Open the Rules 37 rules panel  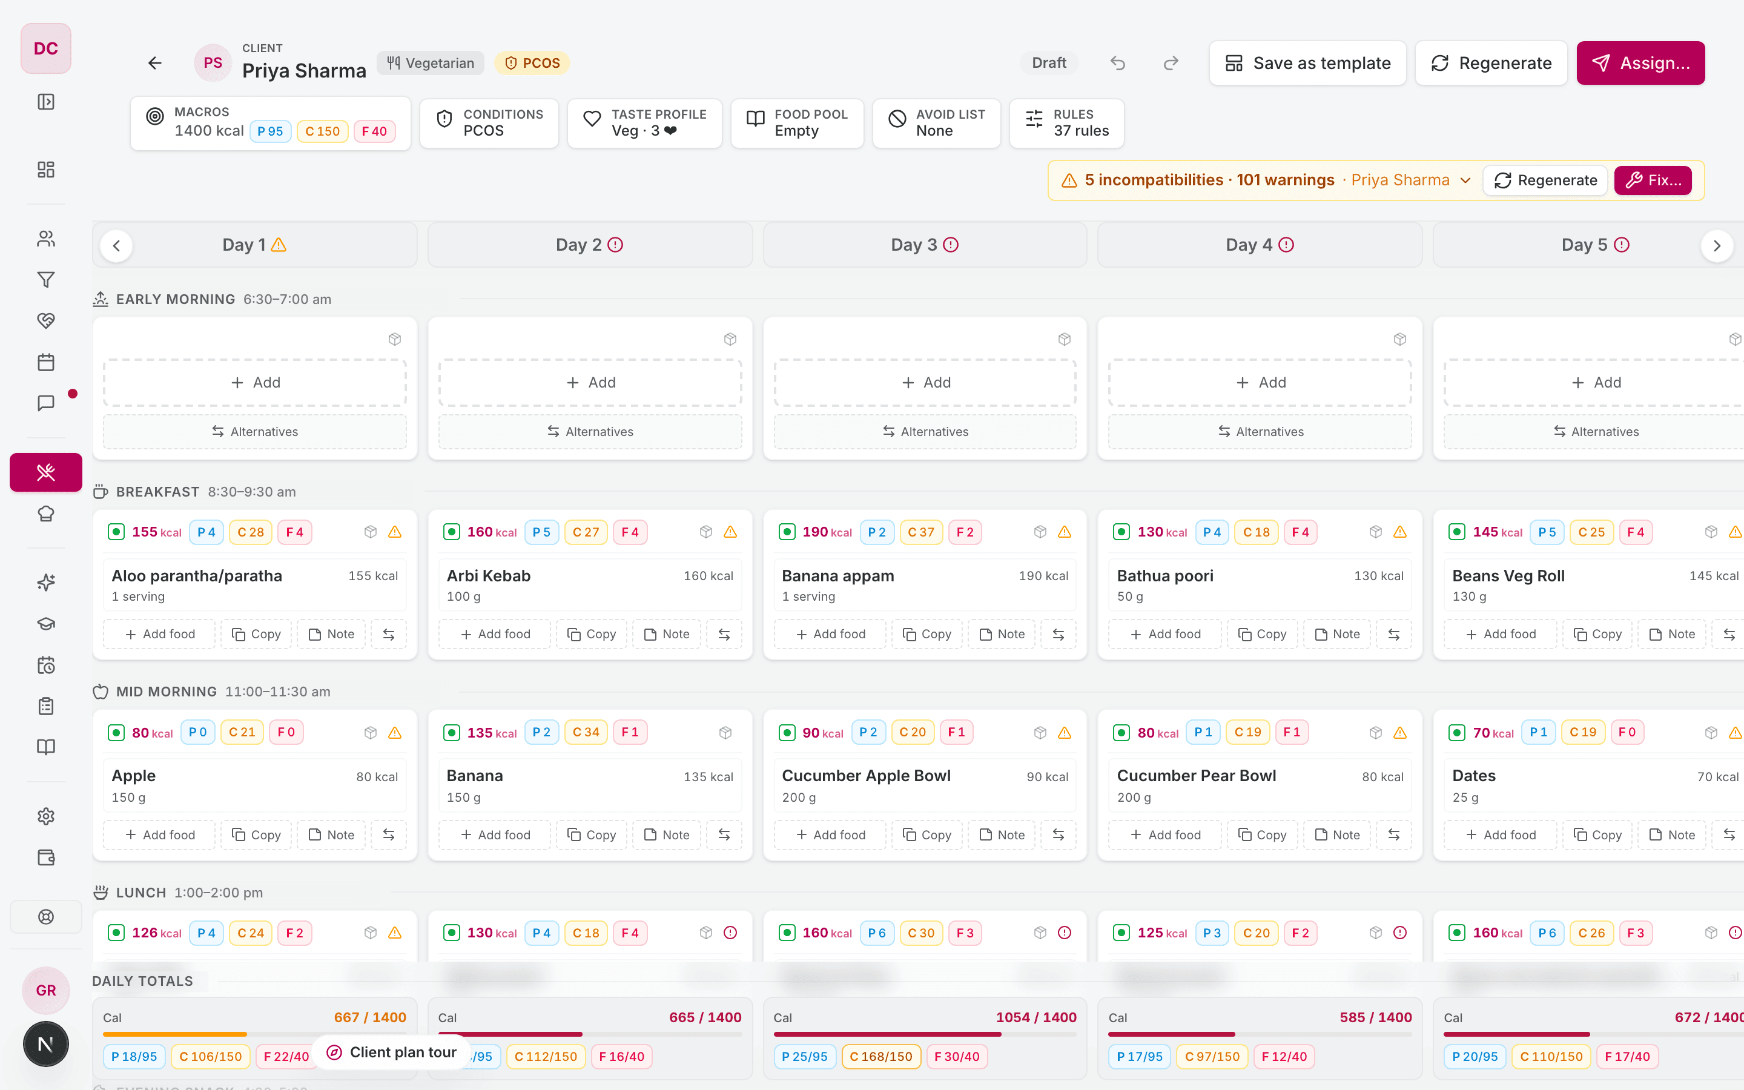(x=1066, y=124)
